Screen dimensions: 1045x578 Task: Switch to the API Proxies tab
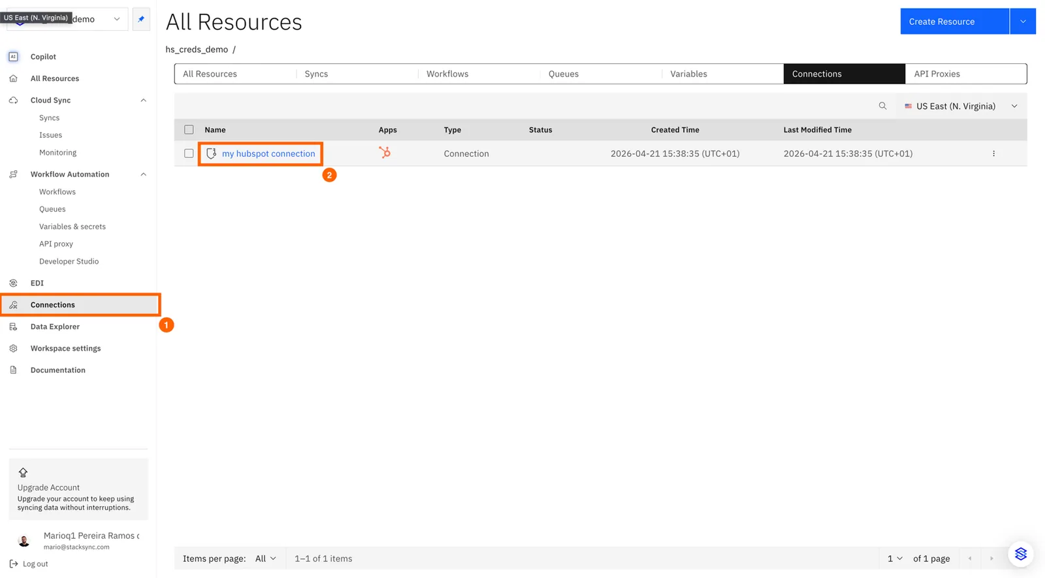click(966, 74)
